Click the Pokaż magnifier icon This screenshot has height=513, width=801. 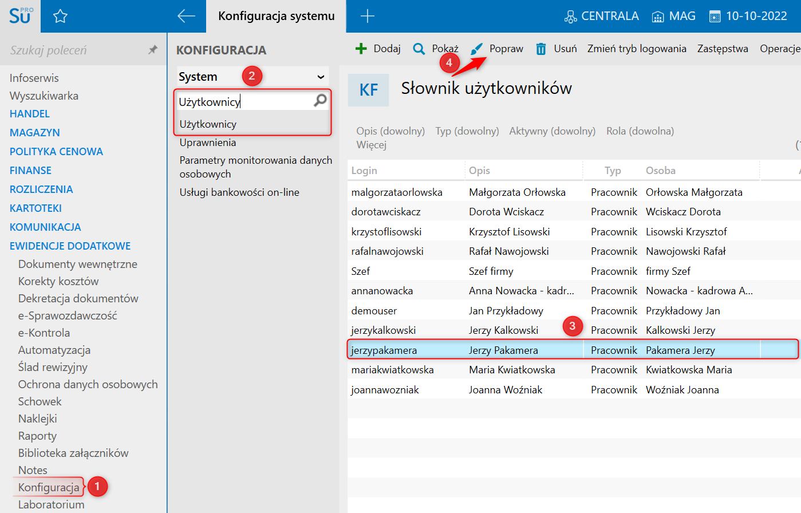(419, 49)
